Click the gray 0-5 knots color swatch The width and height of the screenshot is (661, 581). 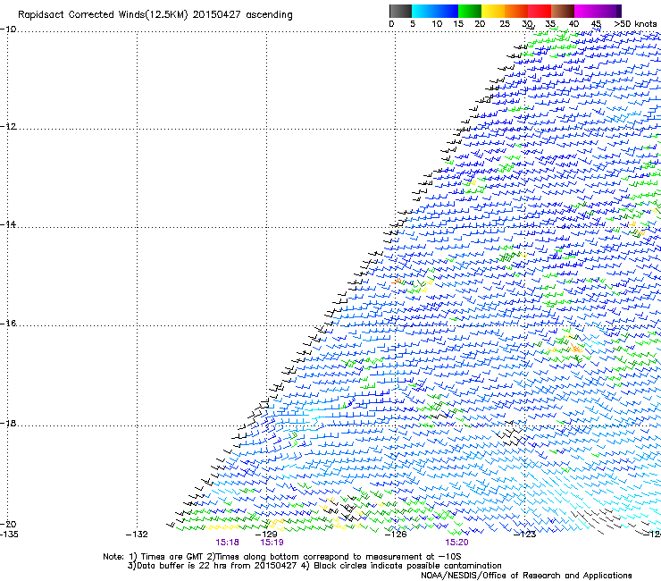[x=400, y=11]
